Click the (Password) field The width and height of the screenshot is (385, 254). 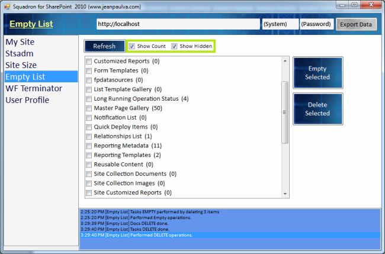click(x=316, y=24)
